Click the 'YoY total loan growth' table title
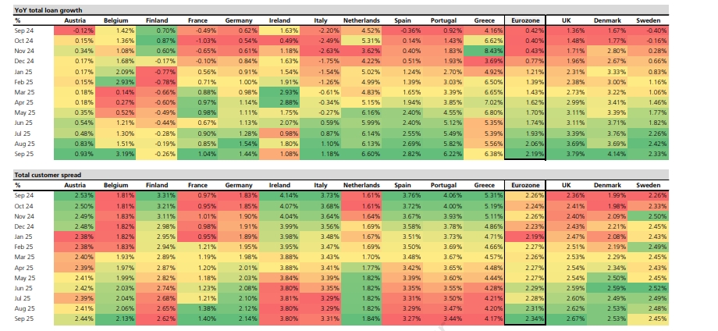The height and width of the screenshot is (331, 718). coord(48,9)
